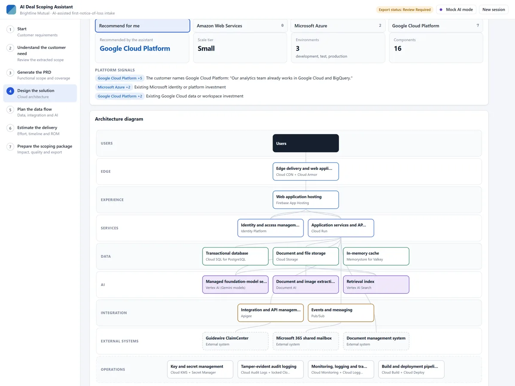Click the recommended Google Cloud Platform card
The height and width of the screenshot is (386, 515).
click(142, 48)
